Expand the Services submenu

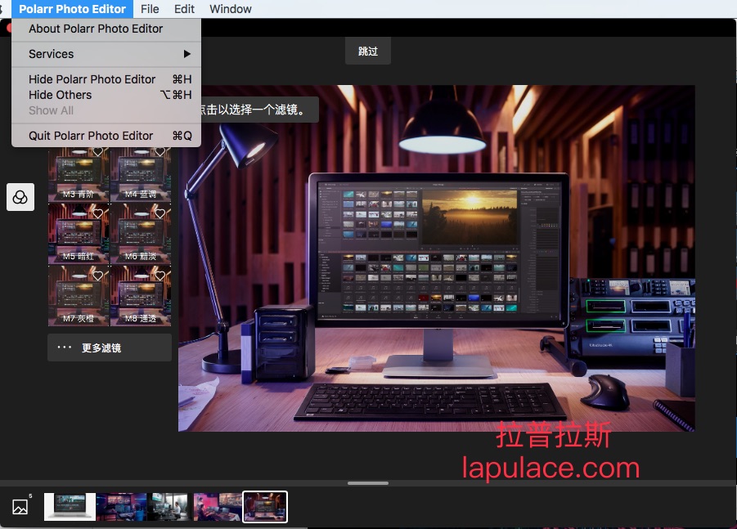tap(106, 54)
